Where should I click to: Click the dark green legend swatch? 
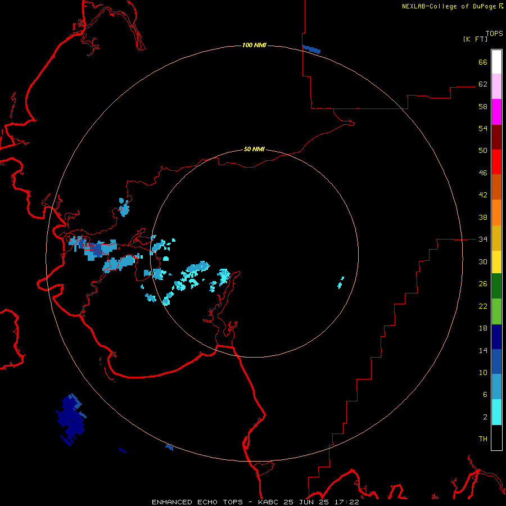(x=496, y=286)
